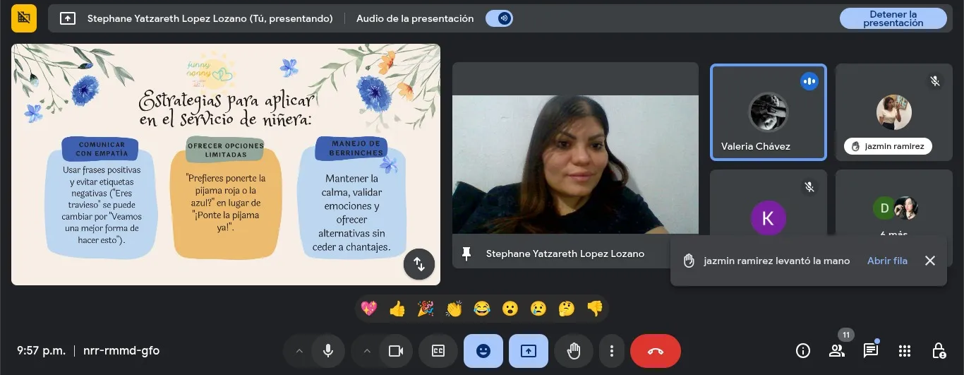The width and height of the screenshot is (964, 375).
Task: Click the swap presentation layout arrows button
Action: tap(418, 264)
